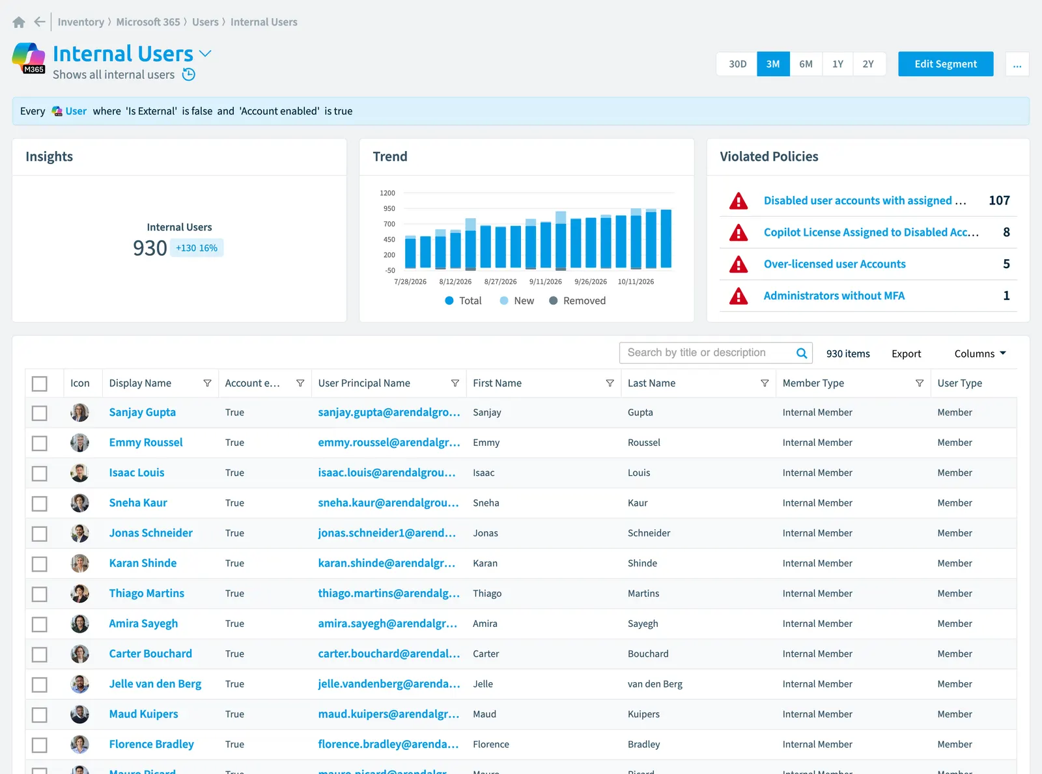
Task: Select the 3M time range
Action: 773,64
